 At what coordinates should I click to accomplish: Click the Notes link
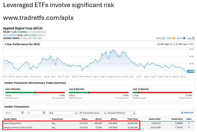point(159,38)
